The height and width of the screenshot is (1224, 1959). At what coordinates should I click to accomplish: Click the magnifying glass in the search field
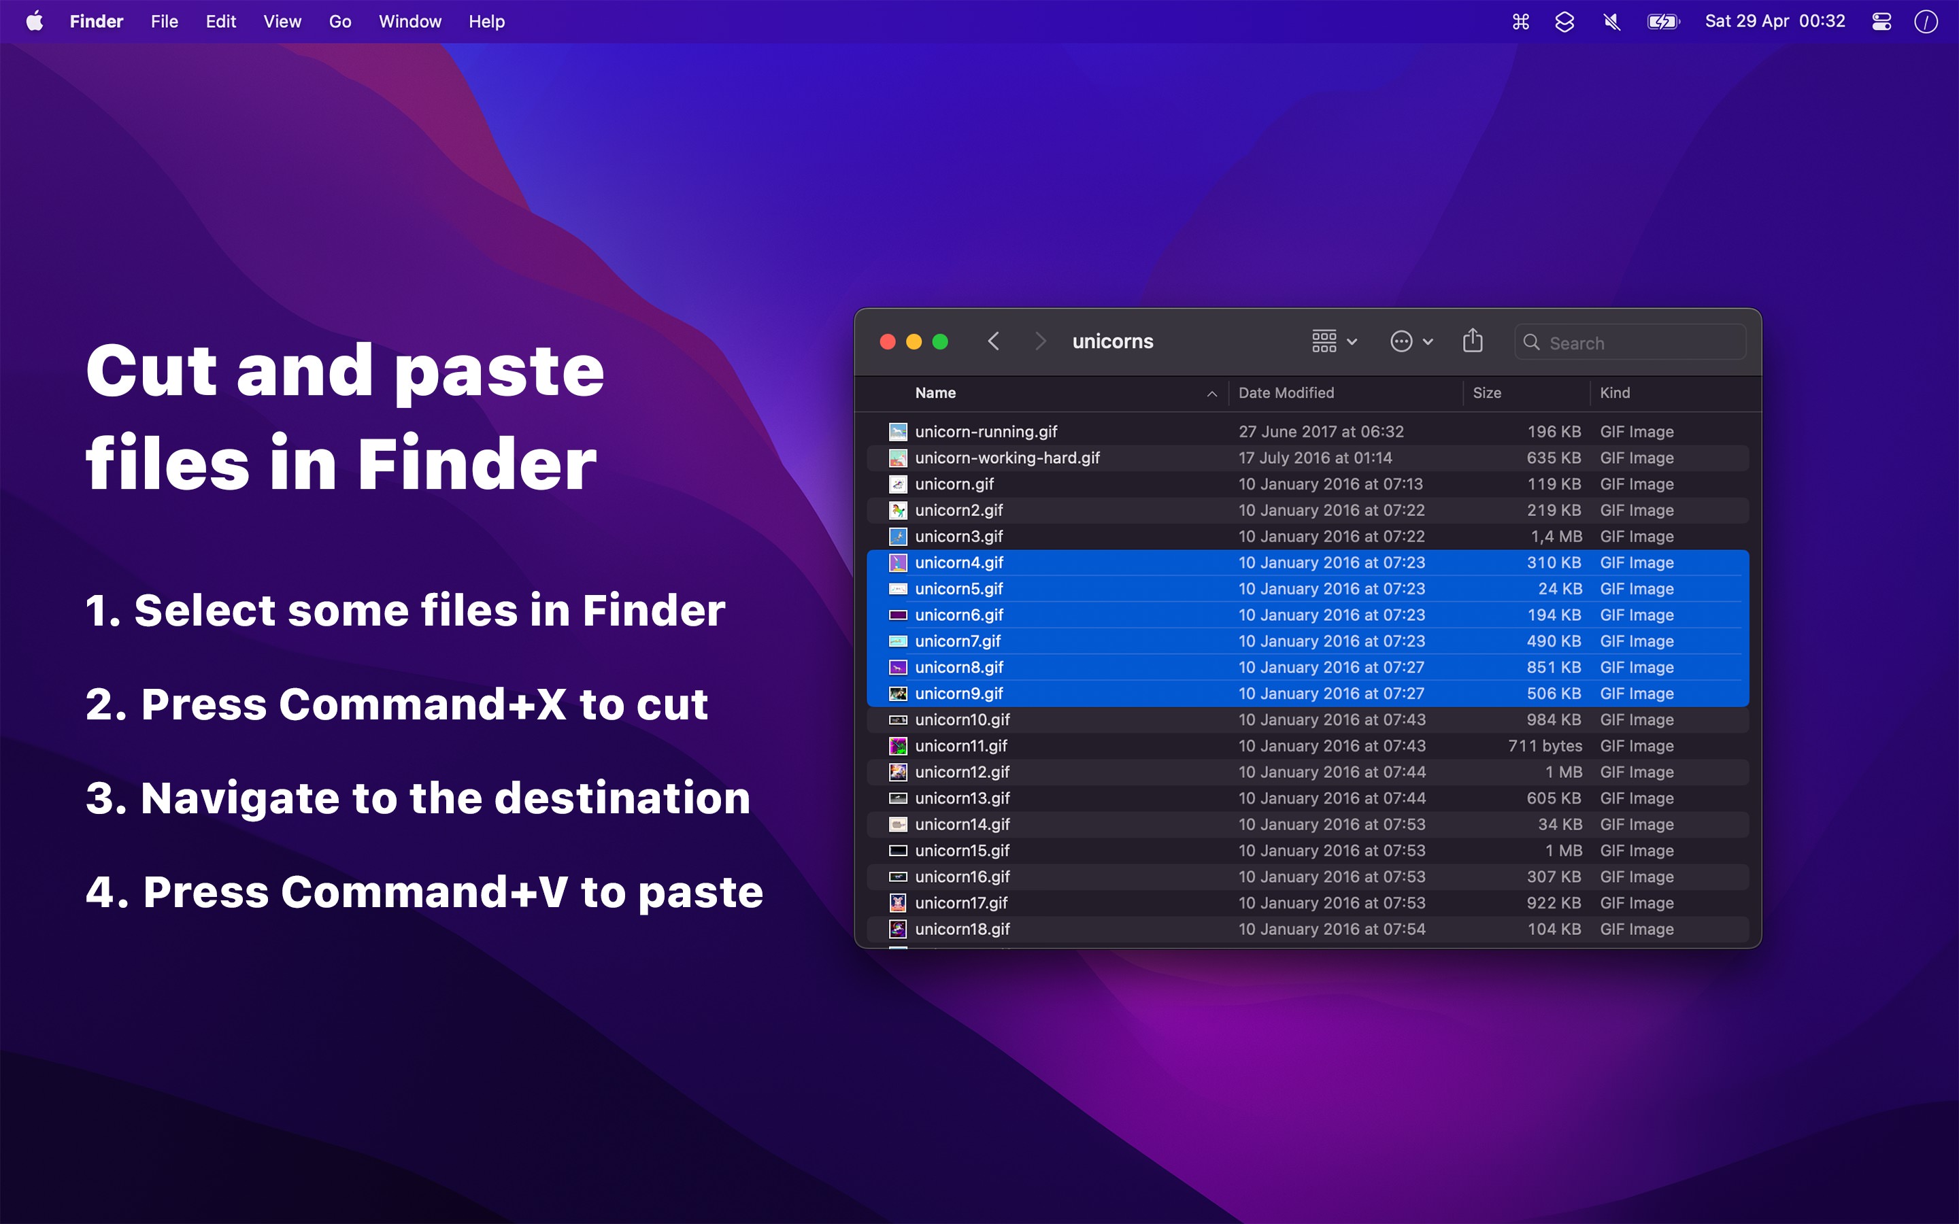[x=1533, y=343]
